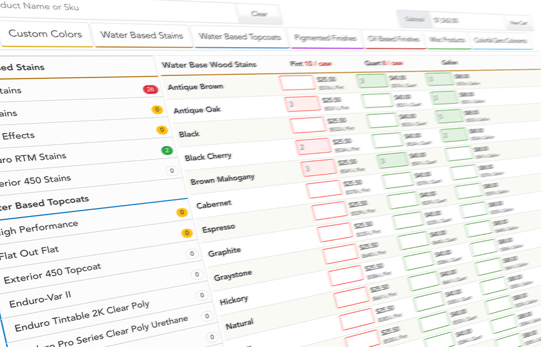Click the Brown Mahogany pint quantity field
This screenshot has height=347, width=541.
point(319,168)
